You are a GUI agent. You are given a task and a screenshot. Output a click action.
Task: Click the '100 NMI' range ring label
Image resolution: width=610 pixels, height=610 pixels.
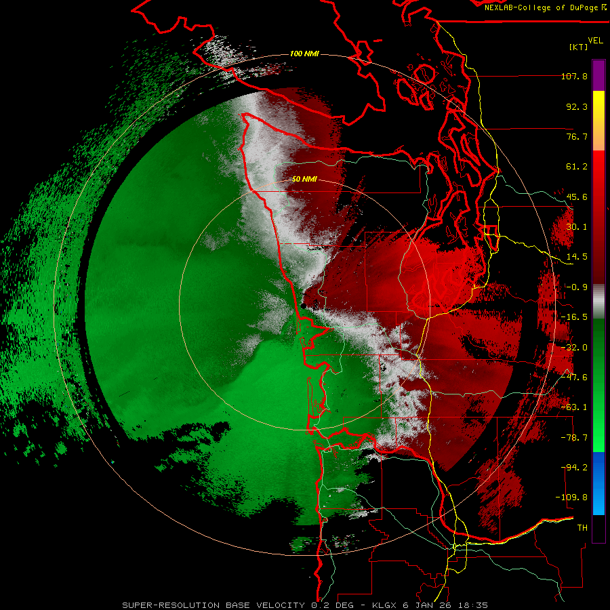coord(304,54)
